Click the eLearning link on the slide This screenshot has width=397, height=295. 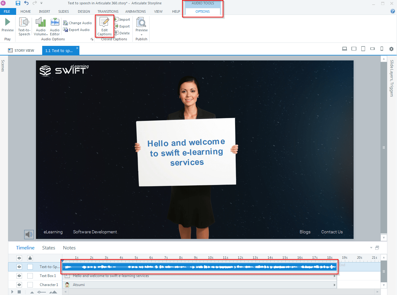pos(53,232)
